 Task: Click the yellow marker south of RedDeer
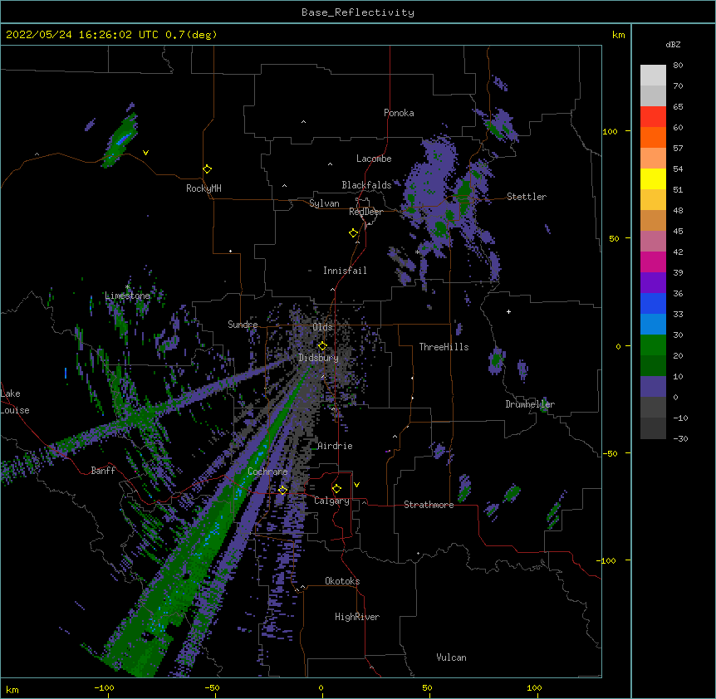click(x=353, y=233)
